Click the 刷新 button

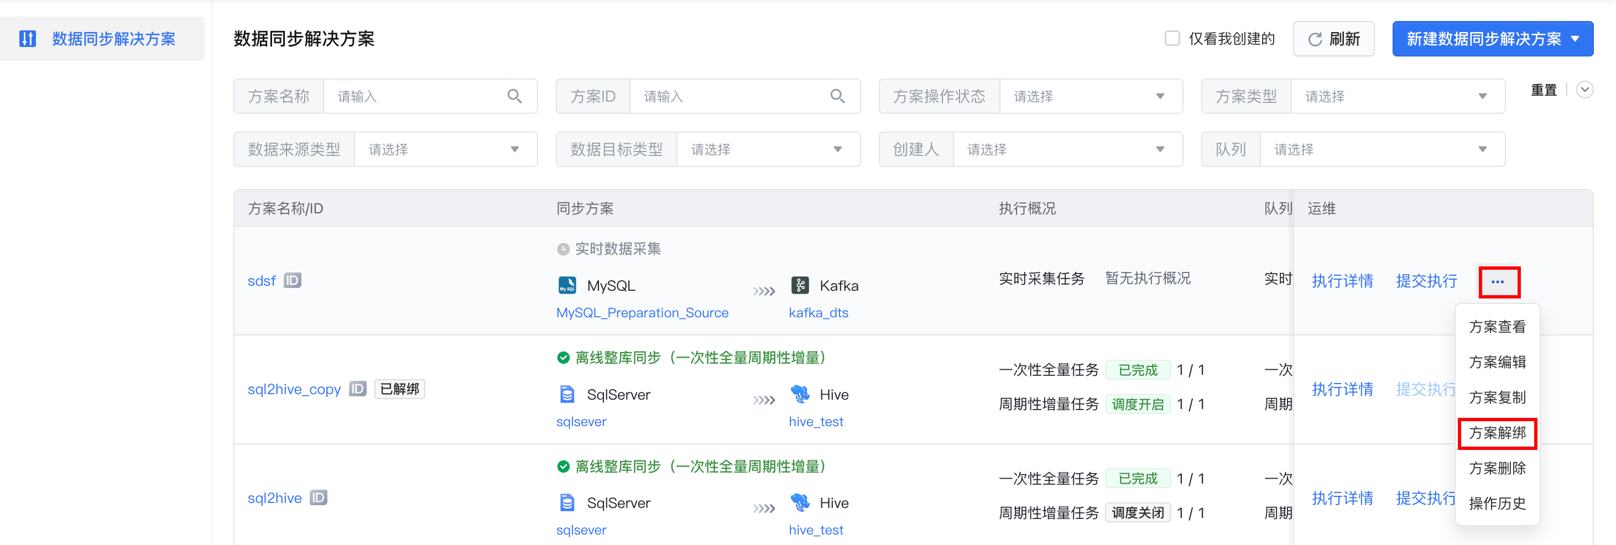pos(1334,39)
